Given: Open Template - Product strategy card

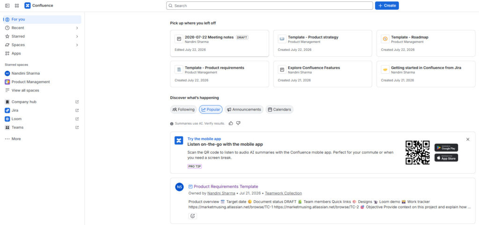Looking at the screenshot, I should click(x=323, y=43).
